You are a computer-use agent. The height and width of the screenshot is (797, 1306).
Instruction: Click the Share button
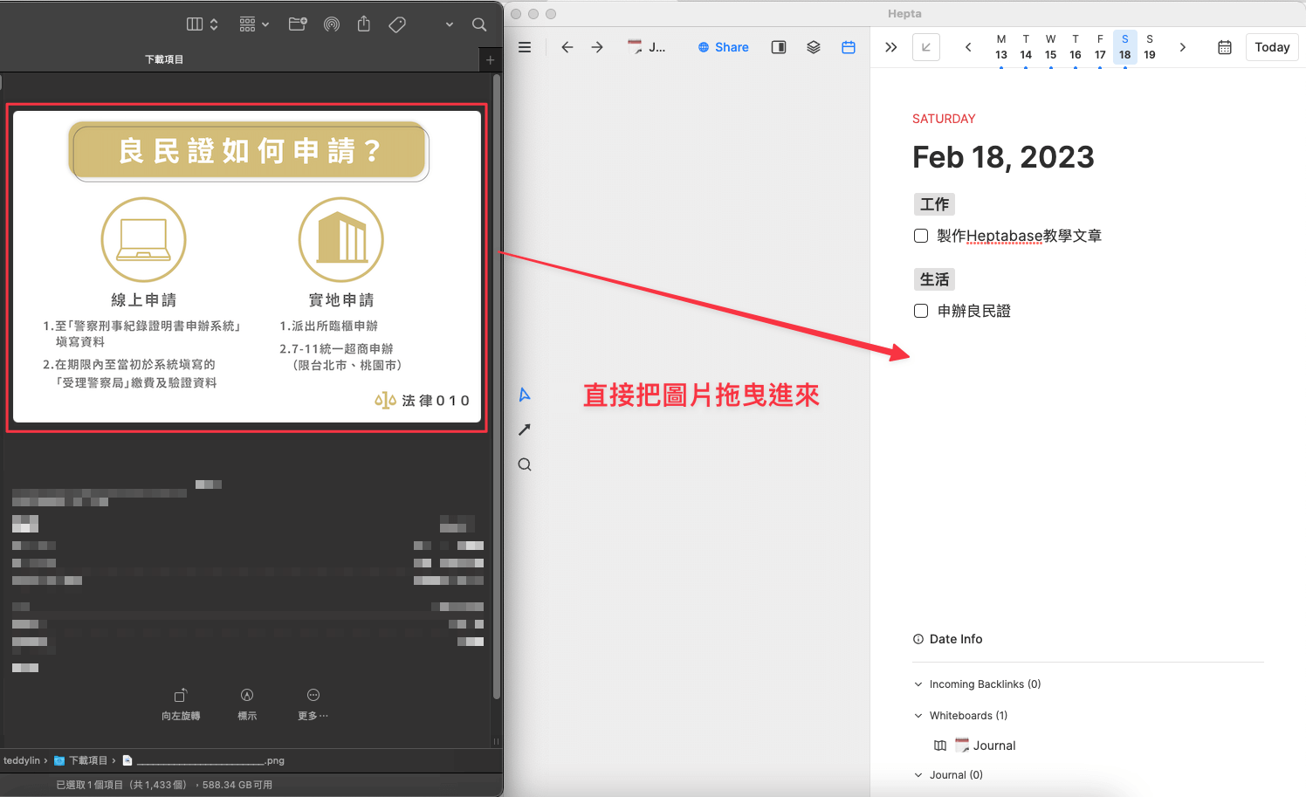724,47
